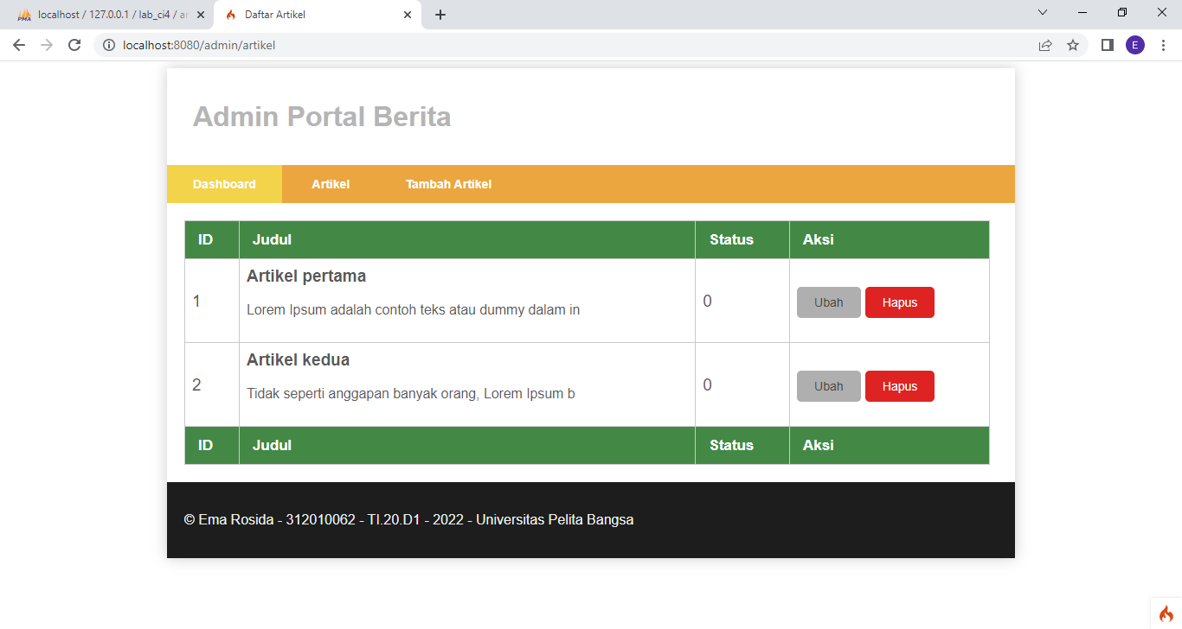Open the tab search chevron
This screenshot has width=1182, height=629.
[x=1042, y=12]
